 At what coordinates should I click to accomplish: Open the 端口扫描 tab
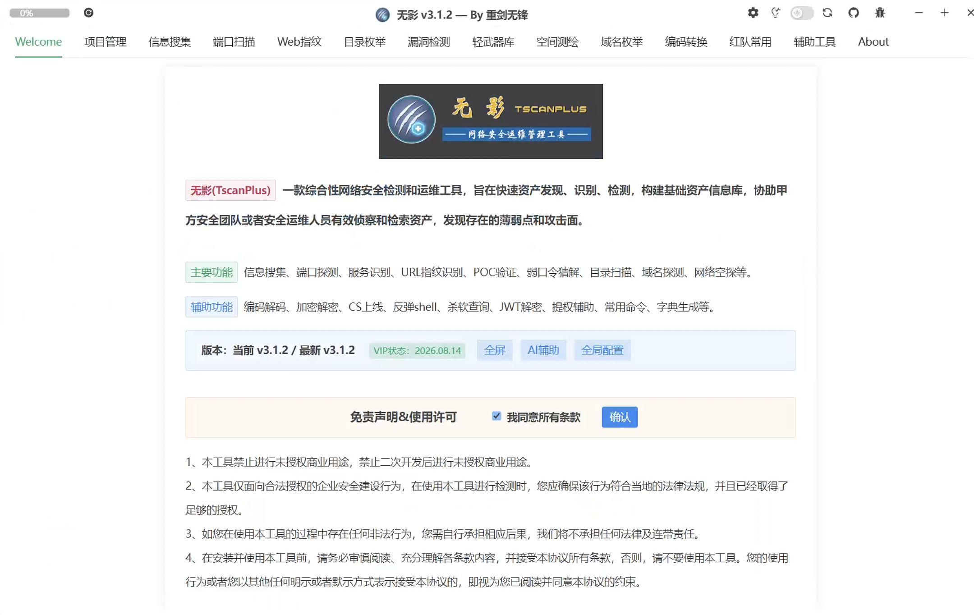tap(234, 42)
